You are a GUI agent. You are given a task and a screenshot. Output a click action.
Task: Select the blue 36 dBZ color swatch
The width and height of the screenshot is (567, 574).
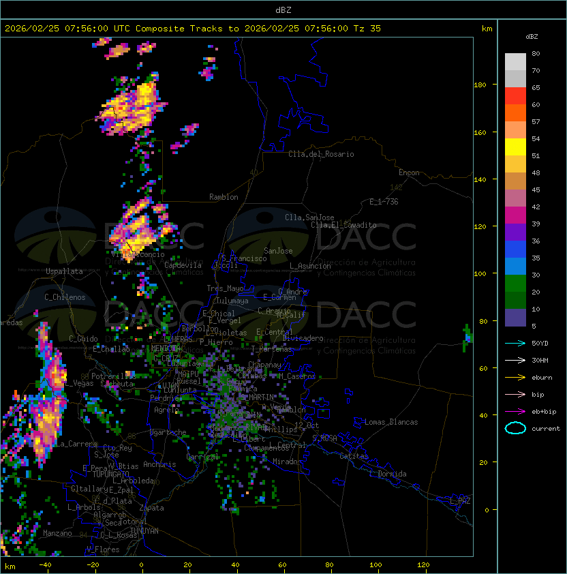pyautogui.click(x=515, y=250)
